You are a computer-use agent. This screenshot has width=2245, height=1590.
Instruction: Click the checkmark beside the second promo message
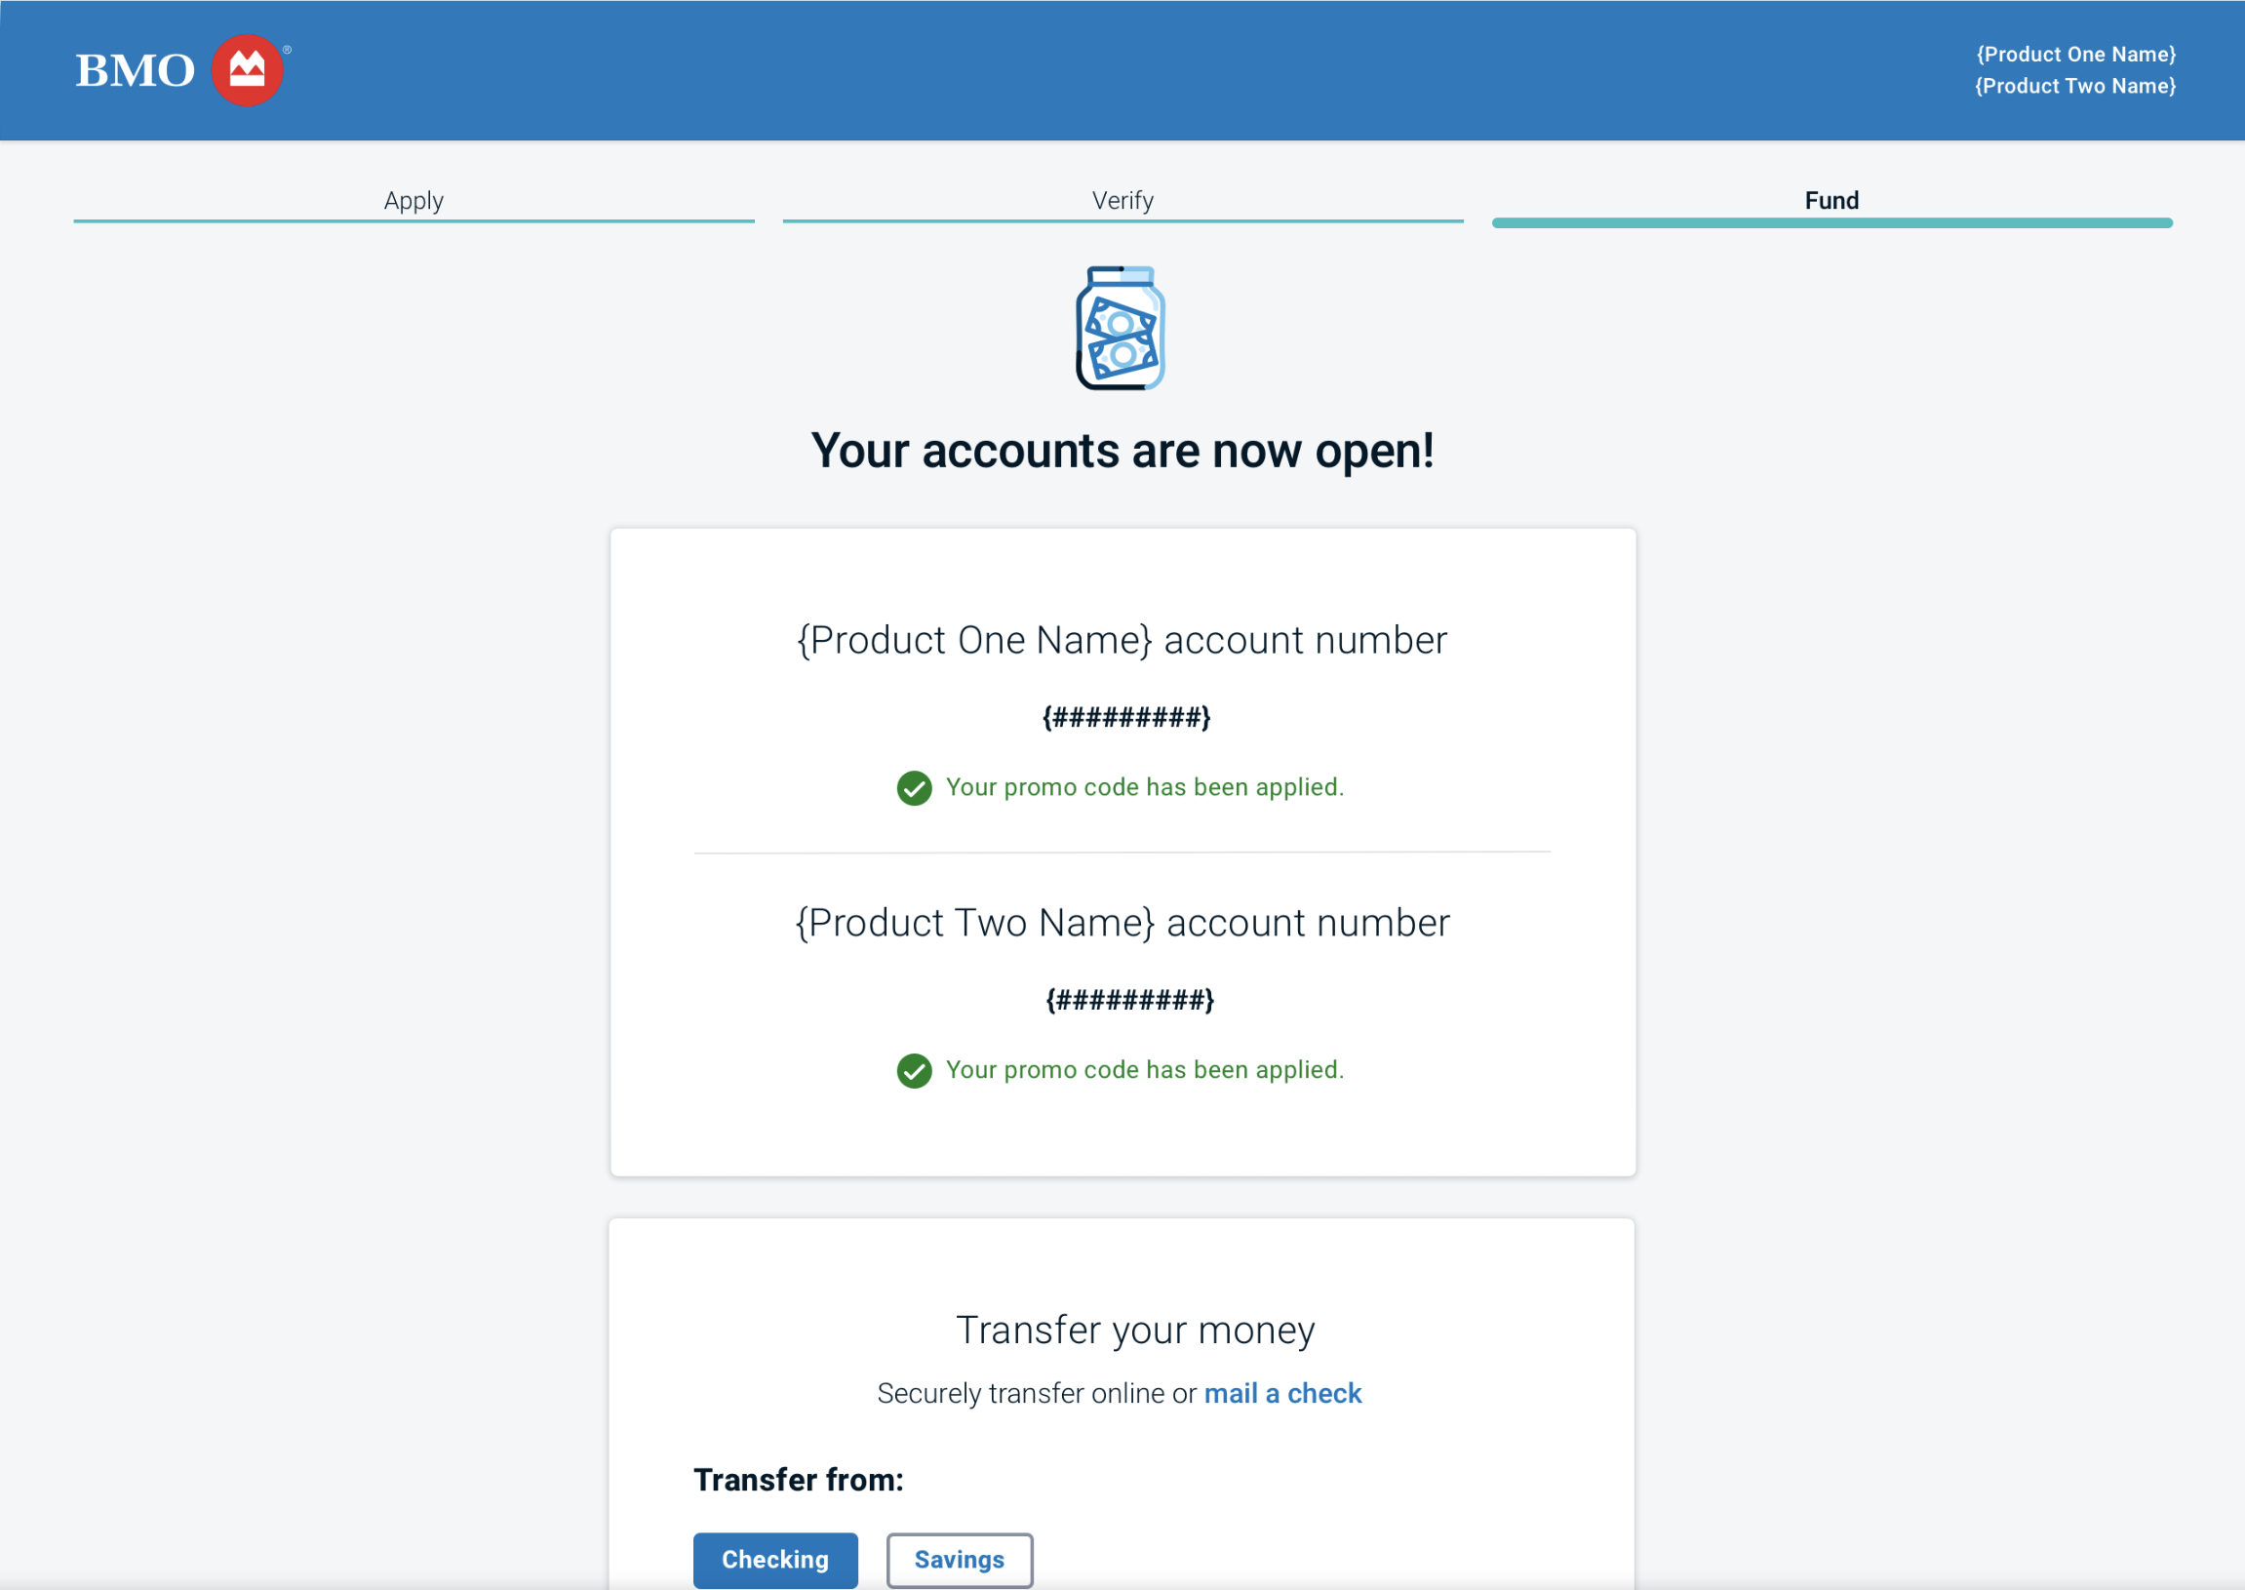point(914,1071)
